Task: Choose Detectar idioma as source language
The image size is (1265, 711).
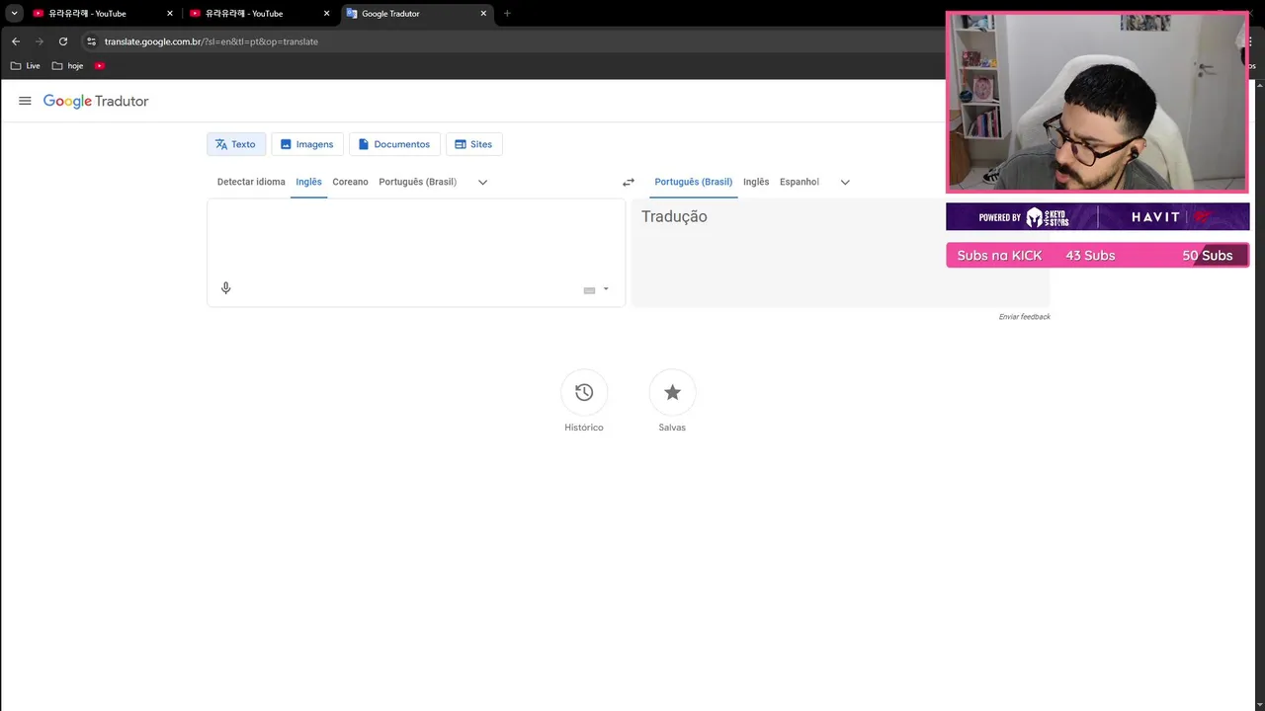Action: pyautogui.click(x=251, y=182)
